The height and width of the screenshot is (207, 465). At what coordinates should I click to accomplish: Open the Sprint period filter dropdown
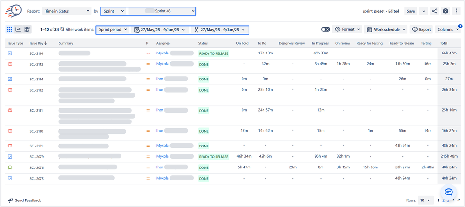click(x=113, y=30)
